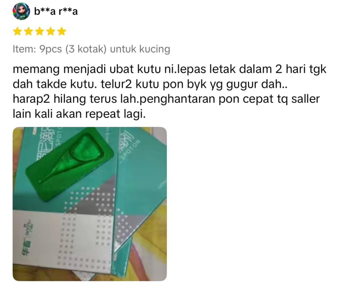Open the reviewer's hijab avatar picture
This screenshot has height=289, width=340.
pos(21,11)
